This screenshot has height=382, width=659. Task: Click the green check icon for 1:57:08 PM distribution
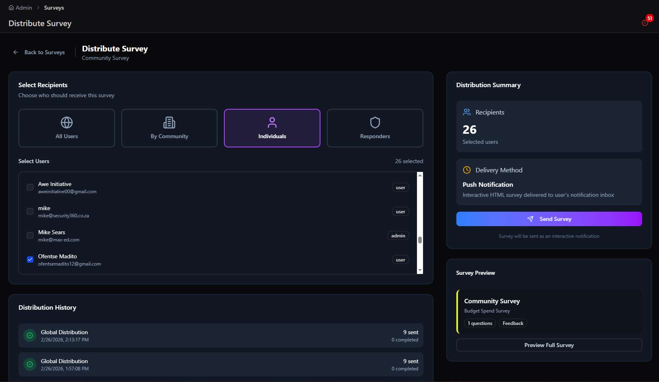point(30,364)
